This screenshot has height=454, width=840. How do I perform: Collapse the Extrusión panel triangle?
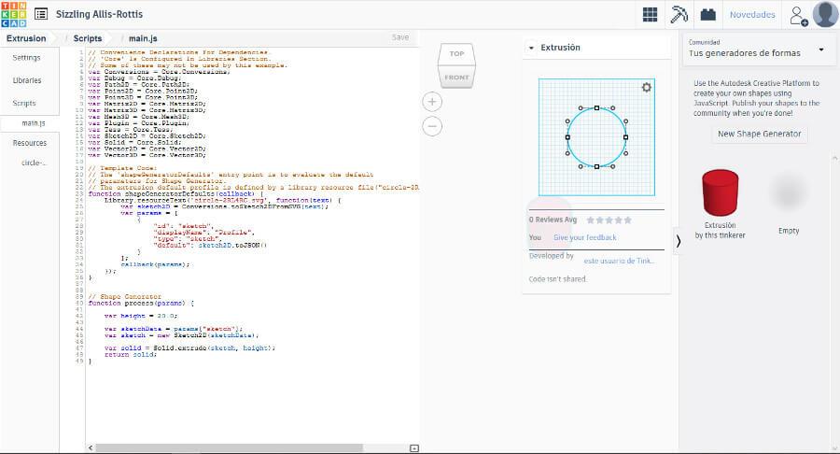coord(531,48)
